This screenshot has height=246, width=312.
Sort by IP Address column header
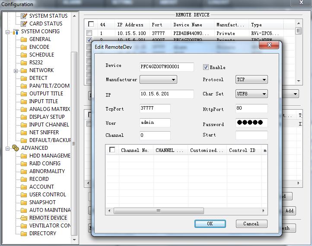click(x=131, y=25)
